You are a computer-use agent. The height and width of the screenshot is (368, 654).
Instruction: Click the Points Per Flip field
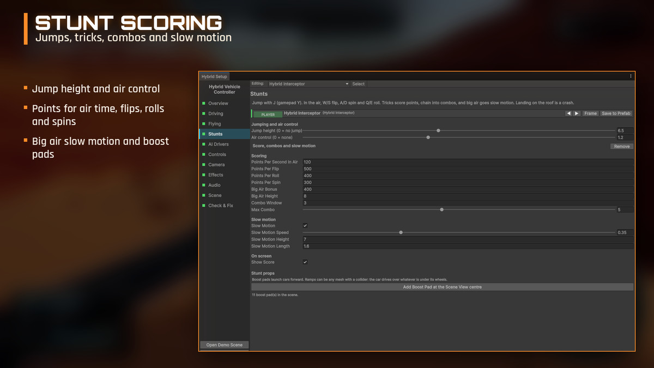tap(468, 169)
